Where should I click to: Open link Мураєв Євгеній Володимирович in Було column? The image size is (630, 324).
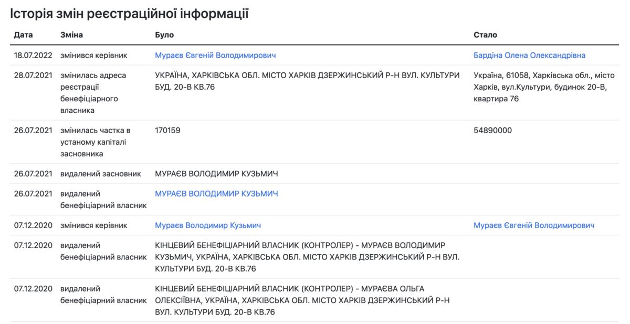coord(215,56)
